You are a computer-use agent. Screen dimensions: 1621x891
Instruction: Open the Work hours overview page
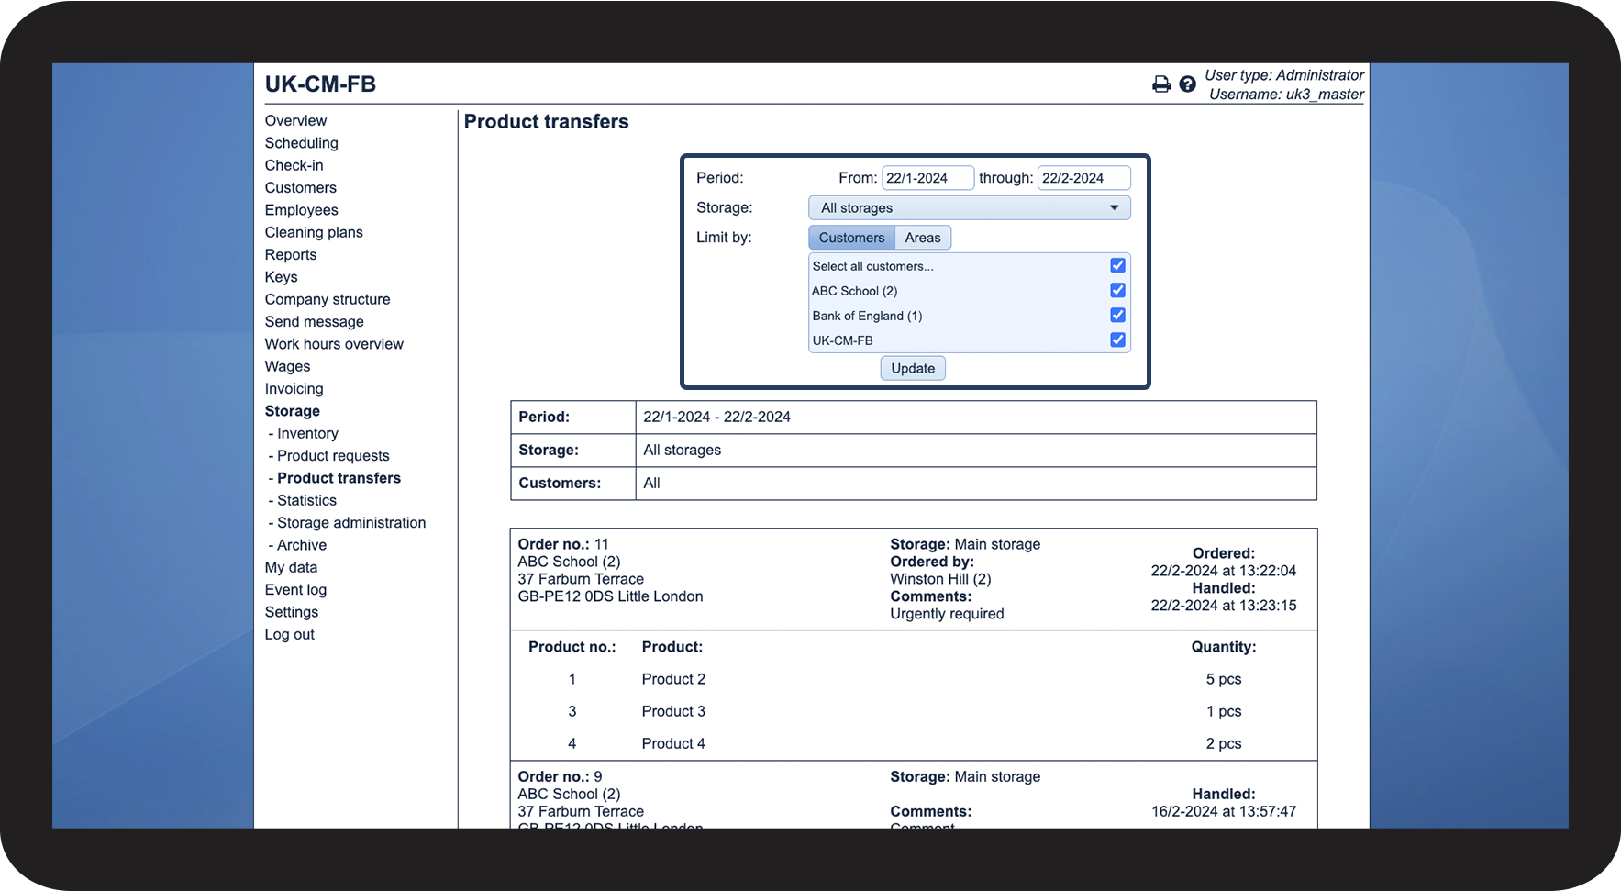click(334, 344)
